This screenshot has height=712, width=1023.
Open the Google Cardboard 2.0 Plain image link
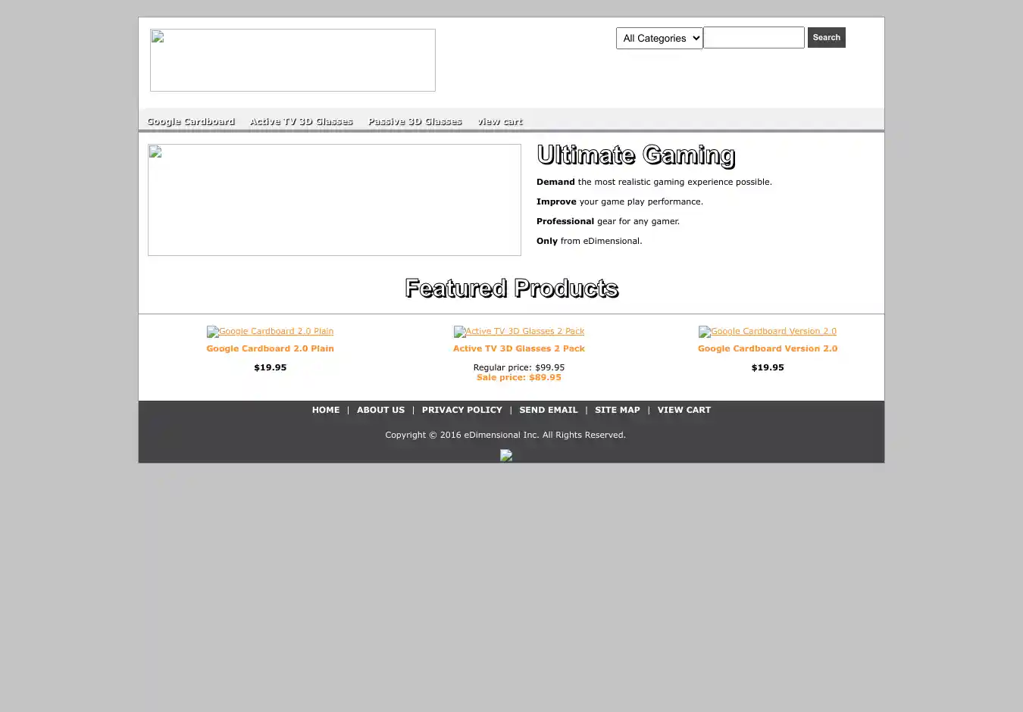click(270, 332)
